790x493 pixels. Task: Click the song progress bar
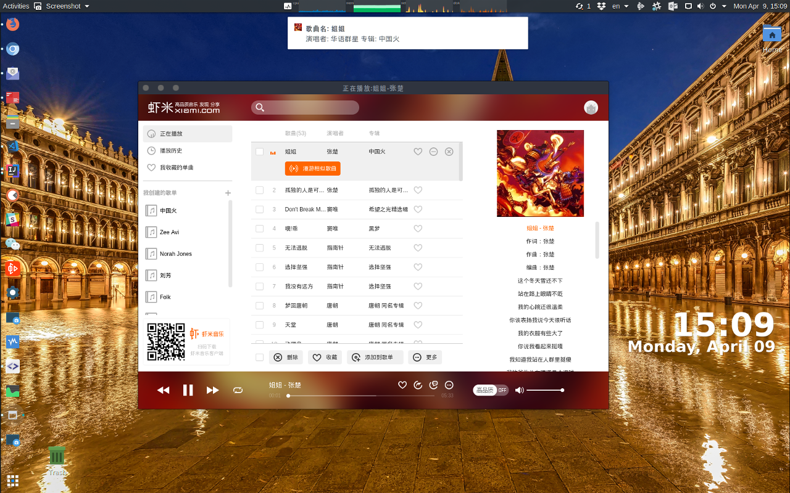click(x=361, y=396)
